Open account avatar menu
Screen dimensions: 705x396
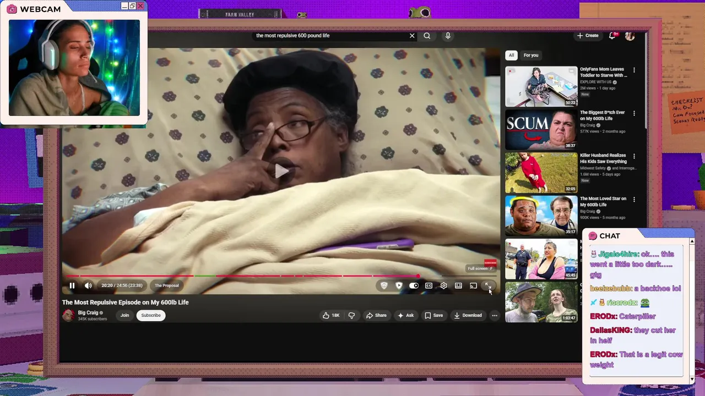[x=630, y=36]
